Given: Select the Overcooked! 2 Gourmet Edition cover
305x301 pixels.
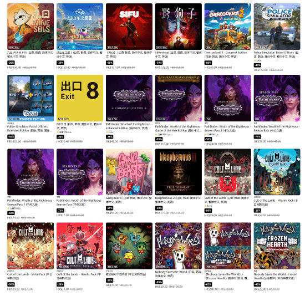Looking at the screenshot, I should click(228, 27).
